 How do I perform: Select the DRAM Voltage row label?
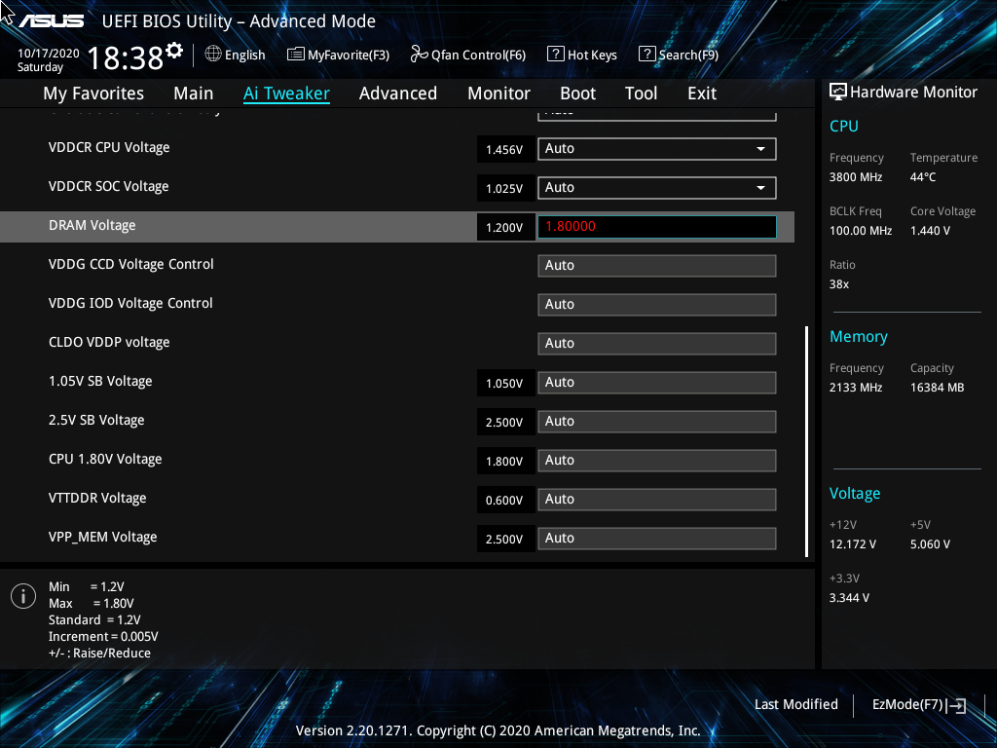pos(92,225)
